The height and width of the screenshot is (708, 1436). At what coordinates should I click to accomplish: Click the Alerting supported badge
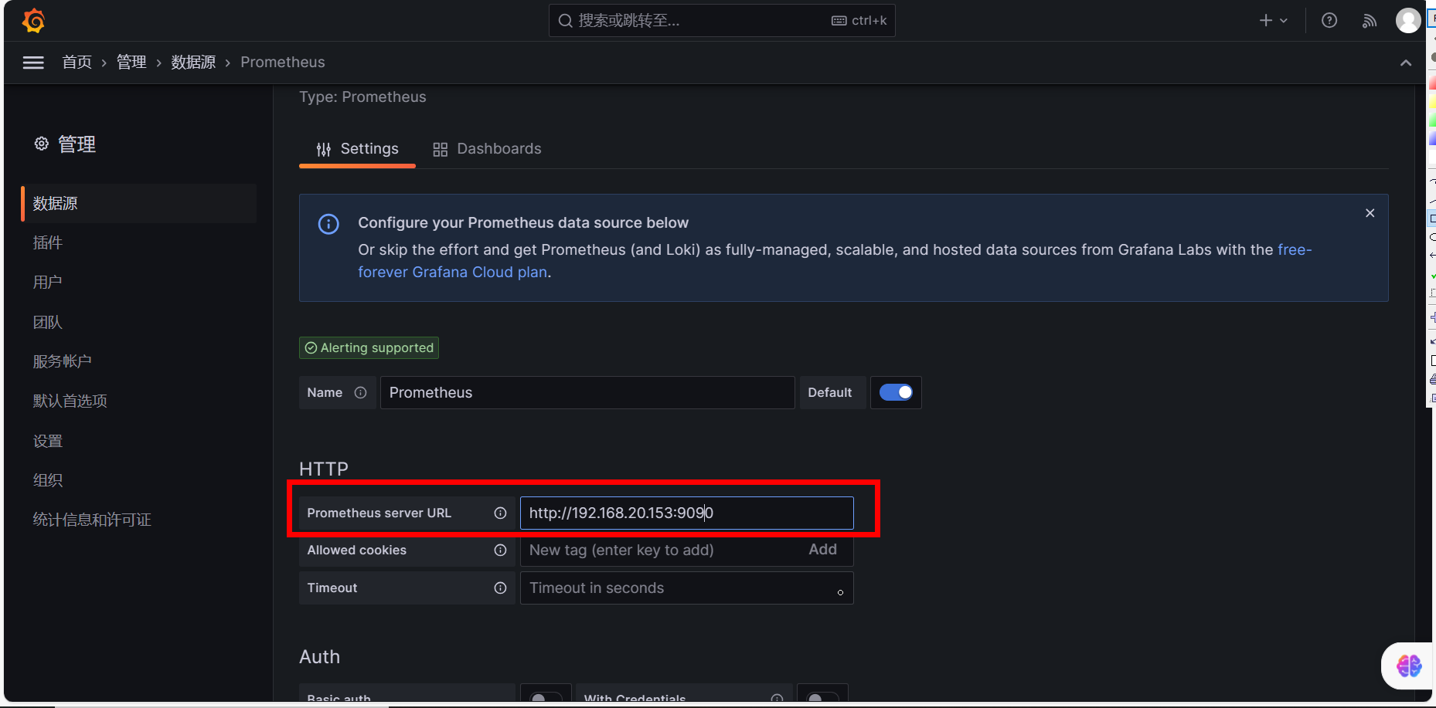tap(369, 348)
